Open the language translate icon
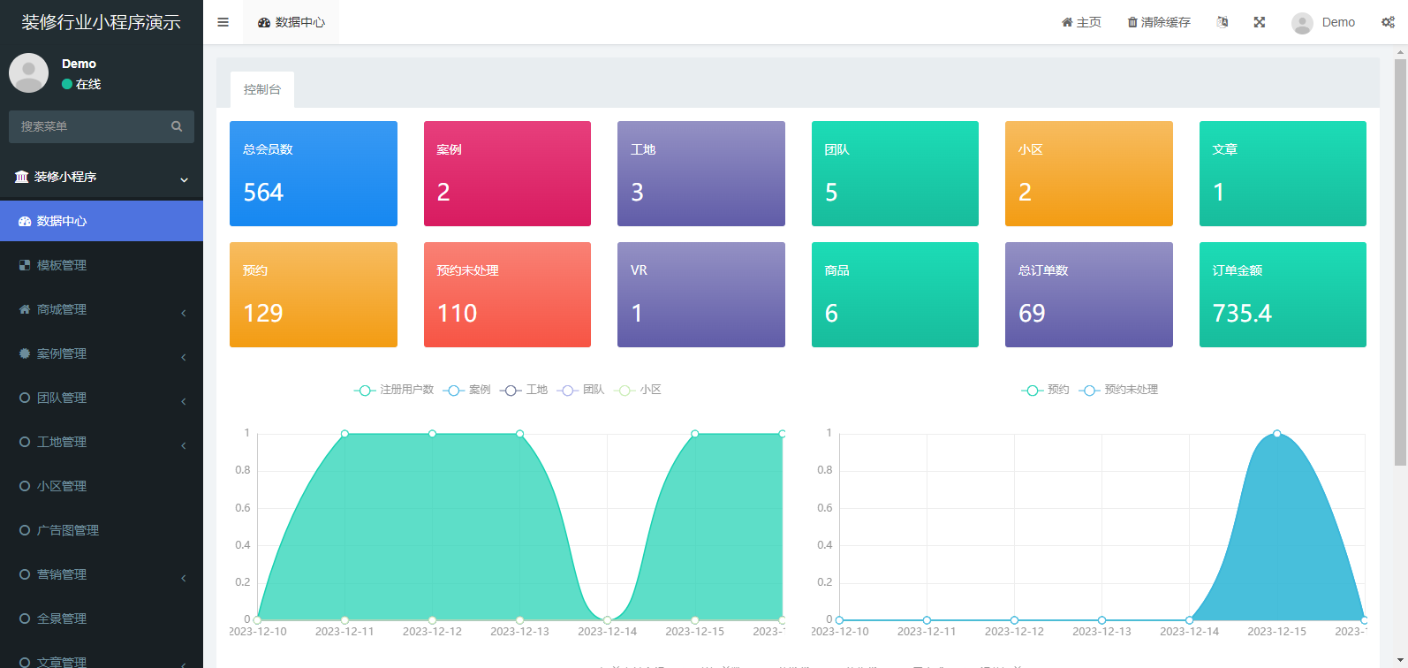This screenshot has width=1408, height=668. [x=1223, y=22]
